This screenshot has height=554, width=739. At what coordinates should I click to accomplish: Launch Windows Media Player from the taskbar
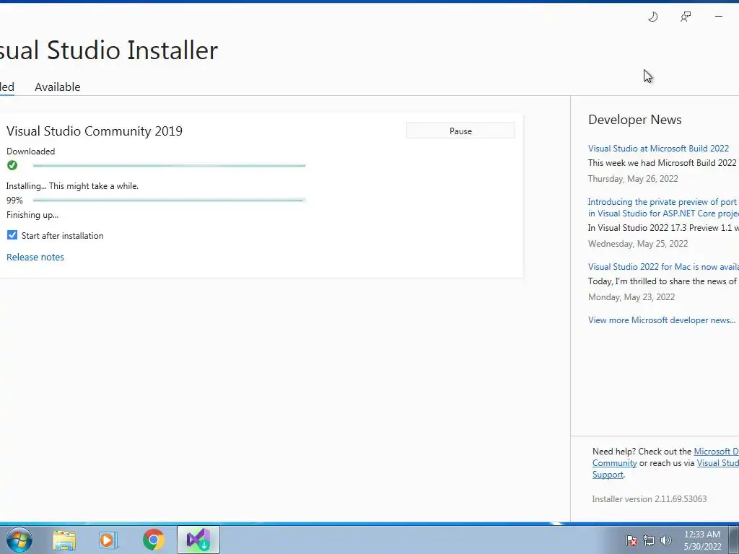coord(108,540)
